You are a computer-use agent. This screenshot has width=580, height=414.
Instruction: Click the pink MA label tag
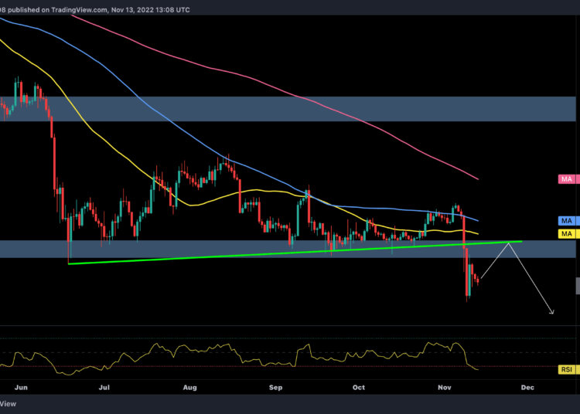tap(569, 179)
